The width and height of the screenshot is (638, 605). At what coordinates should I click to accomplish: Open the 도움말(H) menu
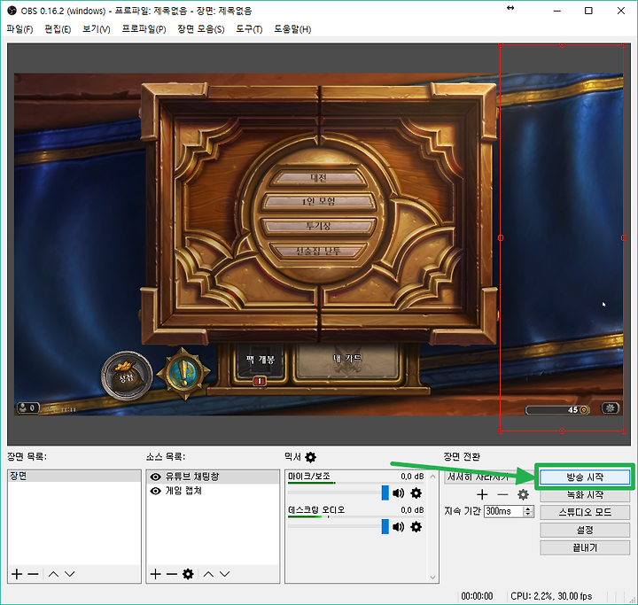pyautogui.click(x=292, y=29)
